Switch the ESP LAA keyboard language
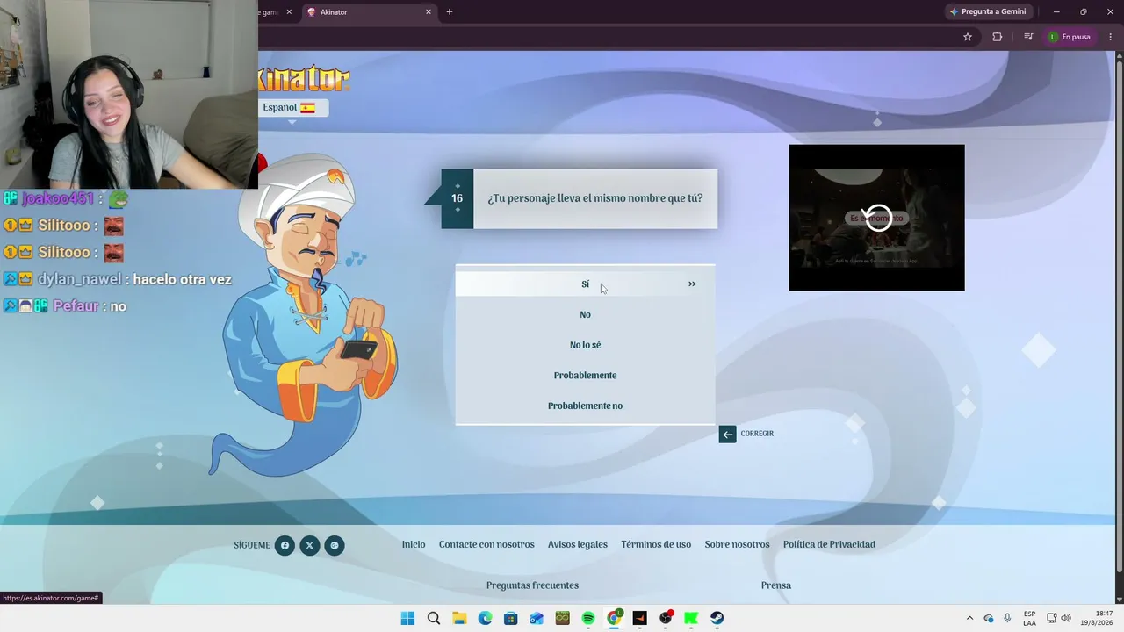The width and height of the screenshot is (1124, 632). pyautogui.click(x=1029, y=618)
